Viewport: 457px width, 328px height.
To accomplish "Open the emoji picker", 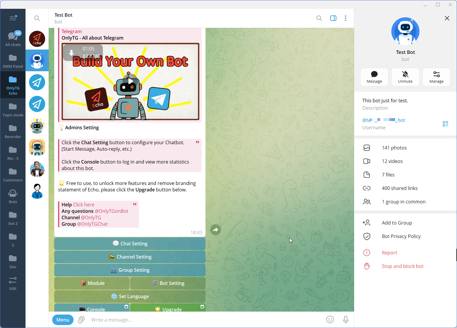I will 330,319.
